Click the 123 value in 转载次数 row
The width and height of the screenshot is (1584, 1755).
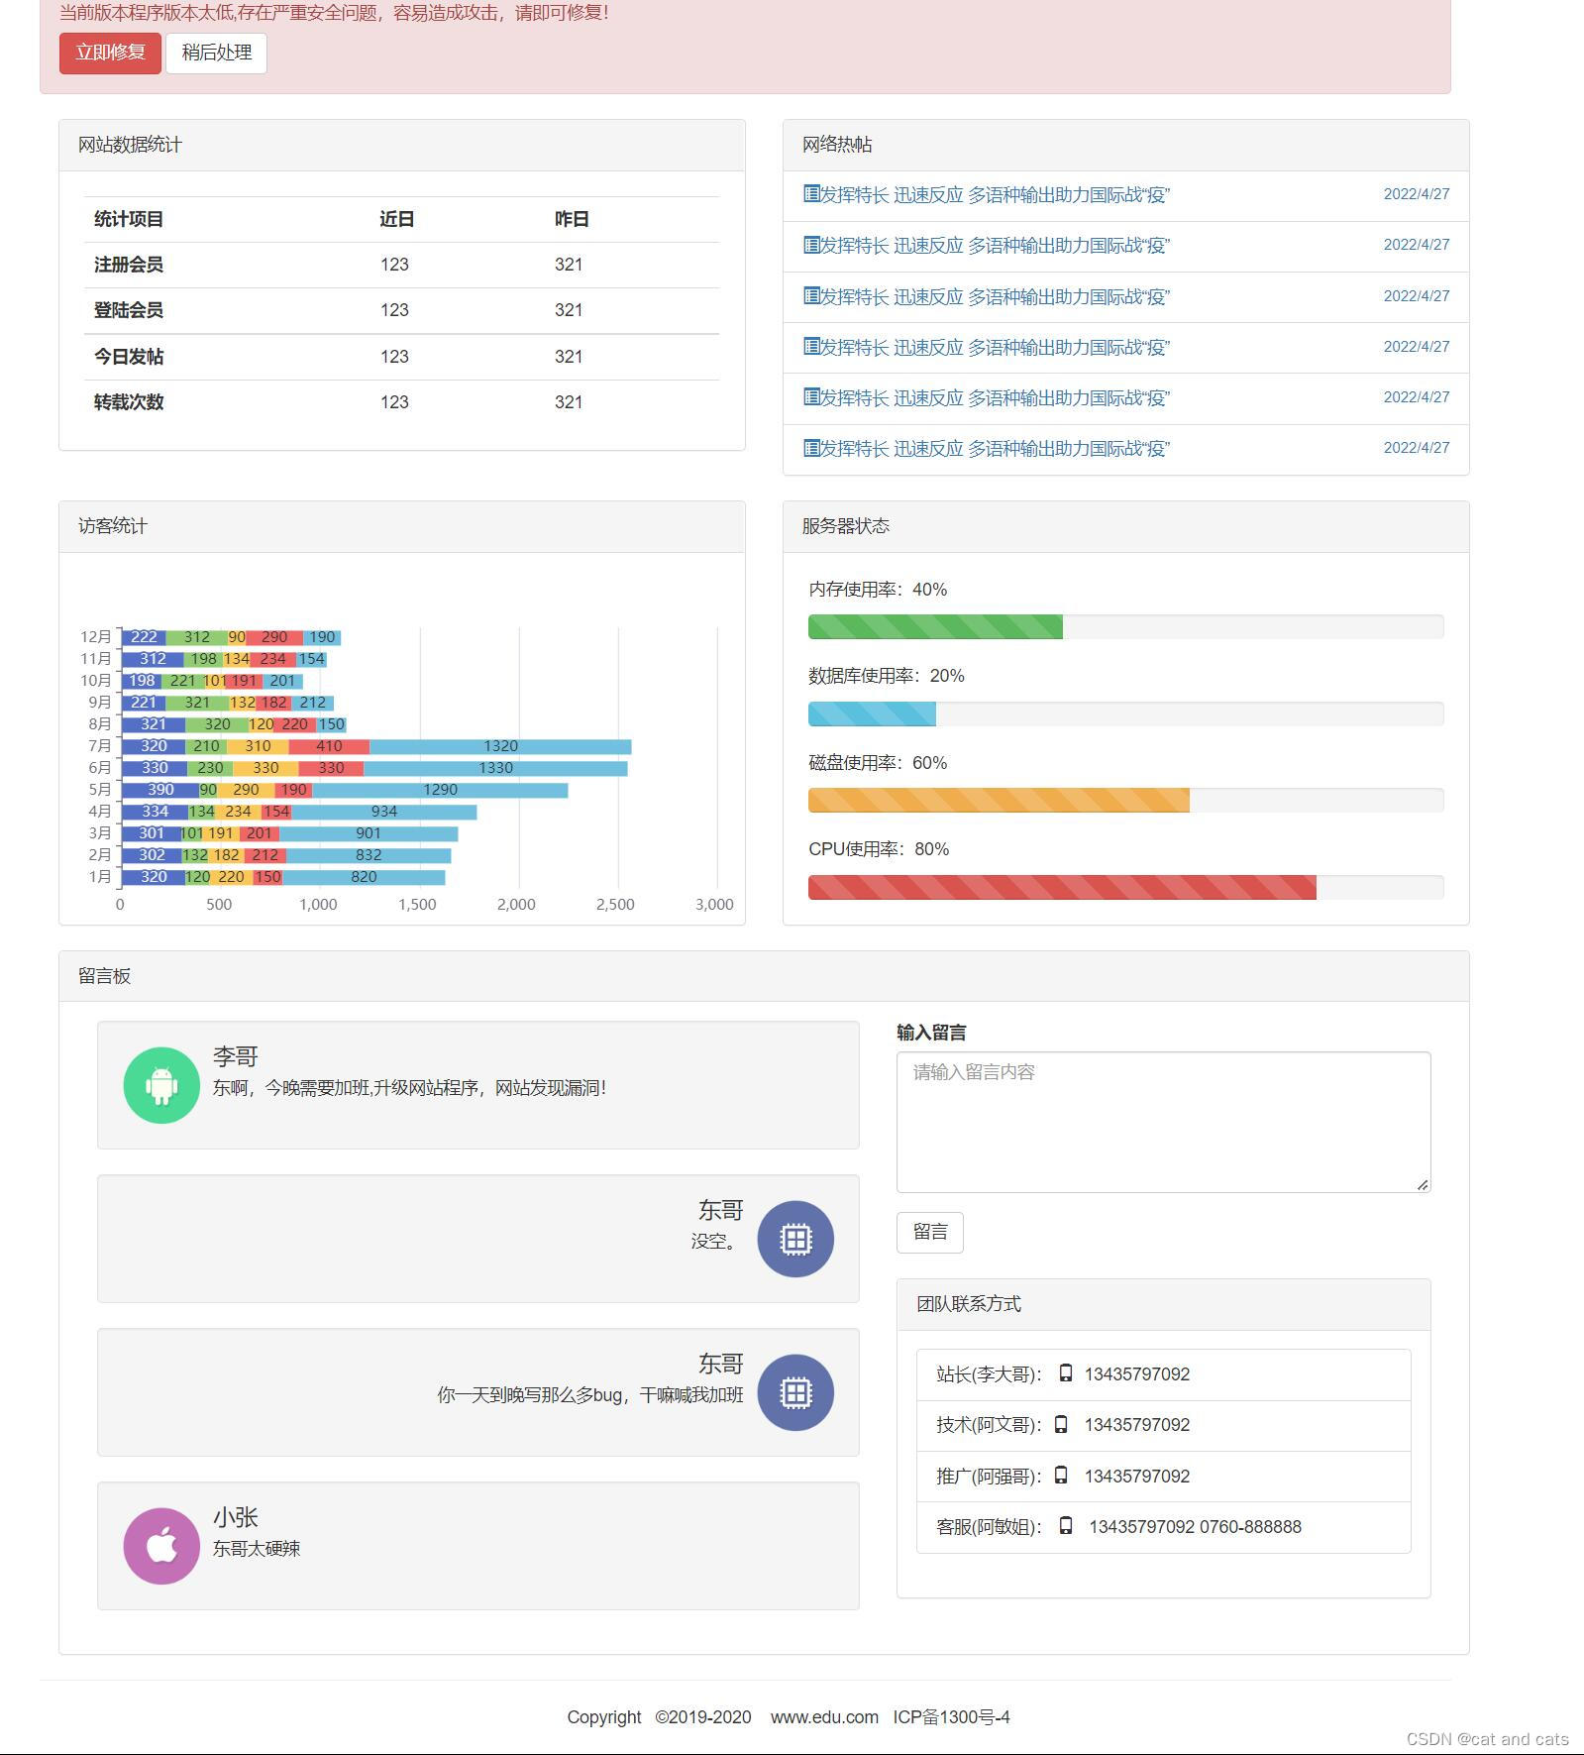pyautogui.click(x=394, y=402)
